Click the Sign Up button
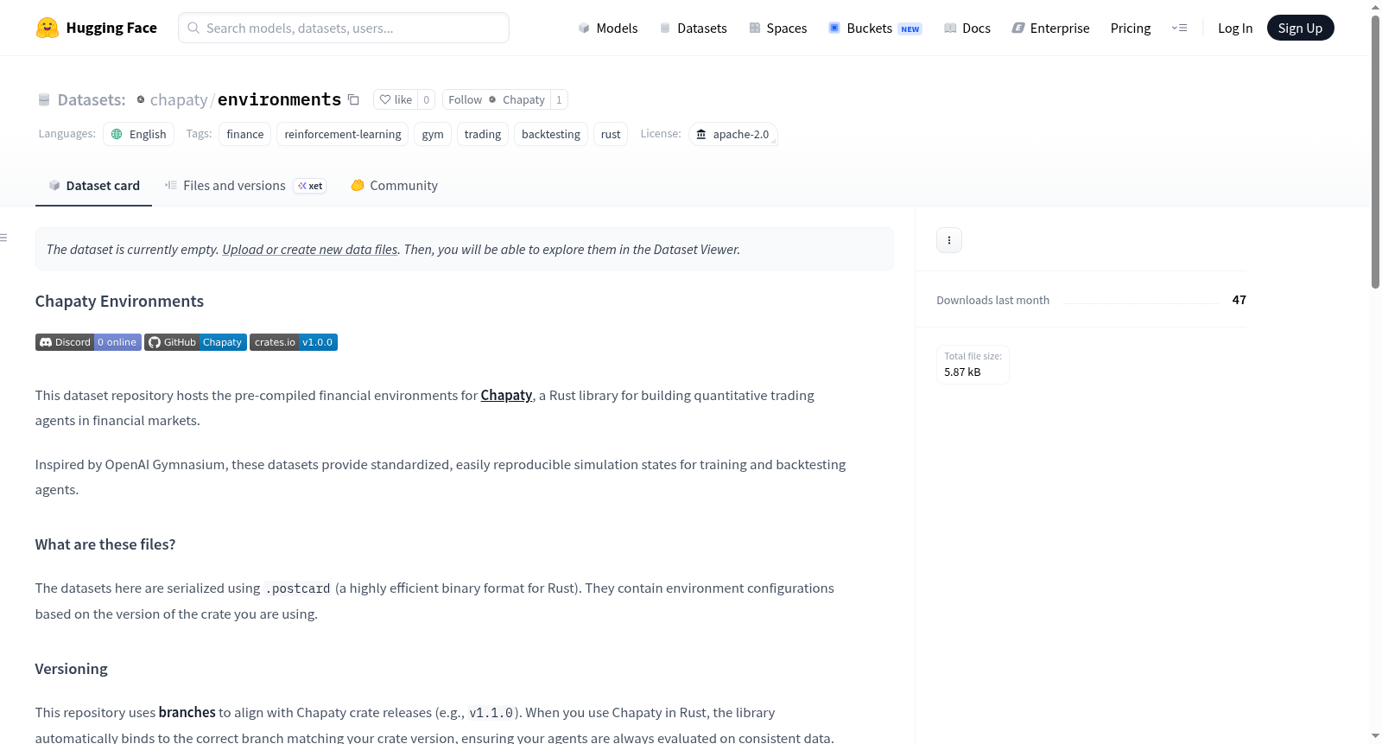 (1300, 28)
